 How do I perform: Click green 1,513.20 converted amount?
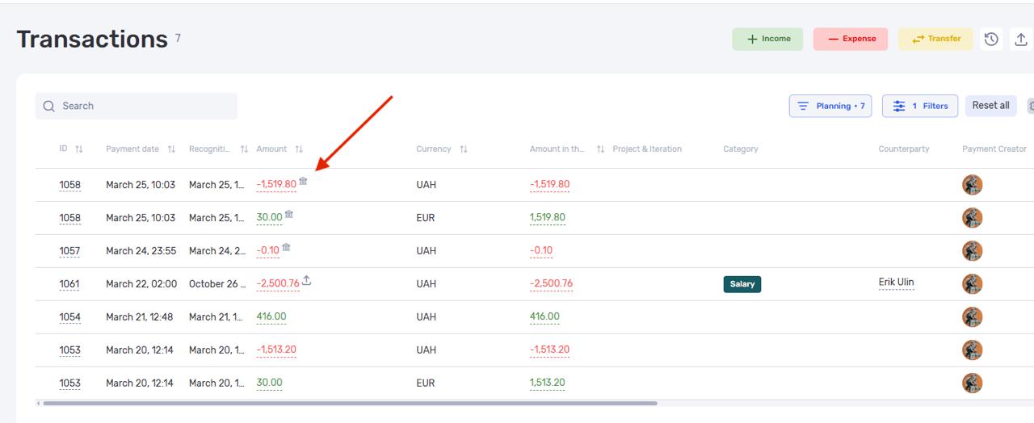548,383
